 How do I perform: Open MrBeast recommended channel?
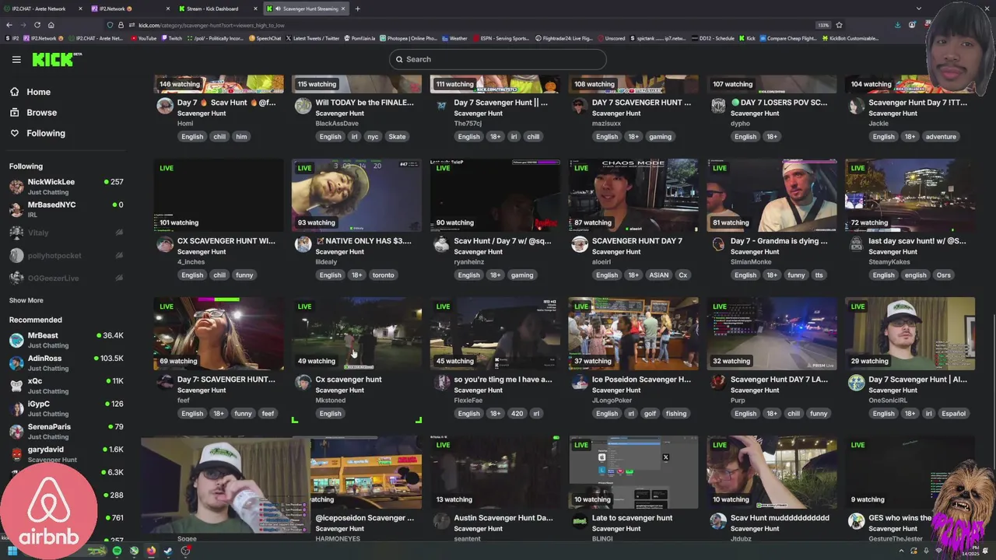click(x=66, y=340)
